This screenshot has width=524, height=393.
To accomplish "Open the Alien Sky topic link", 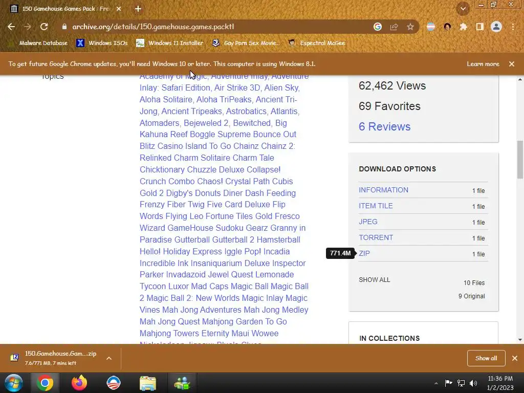I will pos(281,88).
